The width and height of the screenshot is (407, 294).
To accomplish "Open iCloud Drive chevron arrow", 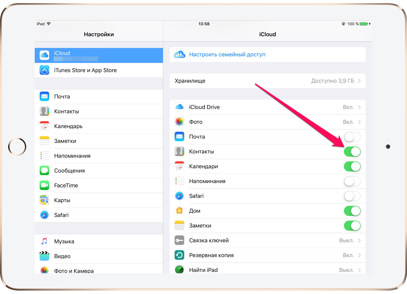I will pyautogui.click(x=359, y=107).
